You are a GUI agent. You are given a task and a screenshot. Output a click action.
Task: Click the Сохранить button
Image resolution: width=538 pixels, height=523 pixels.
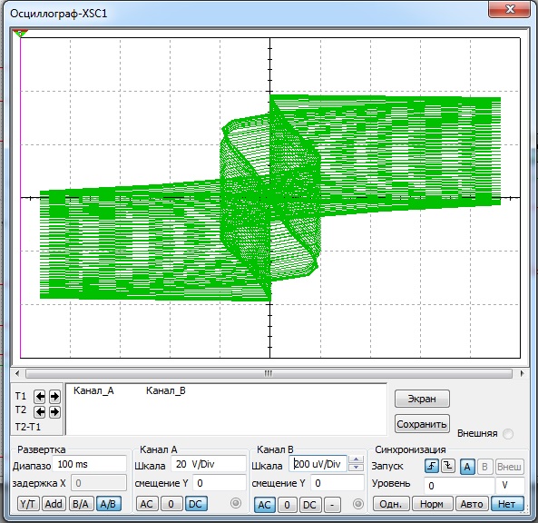point(422,424)
